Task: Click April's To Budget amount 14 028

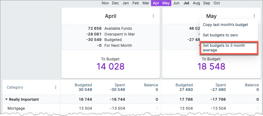Action: 111,67
